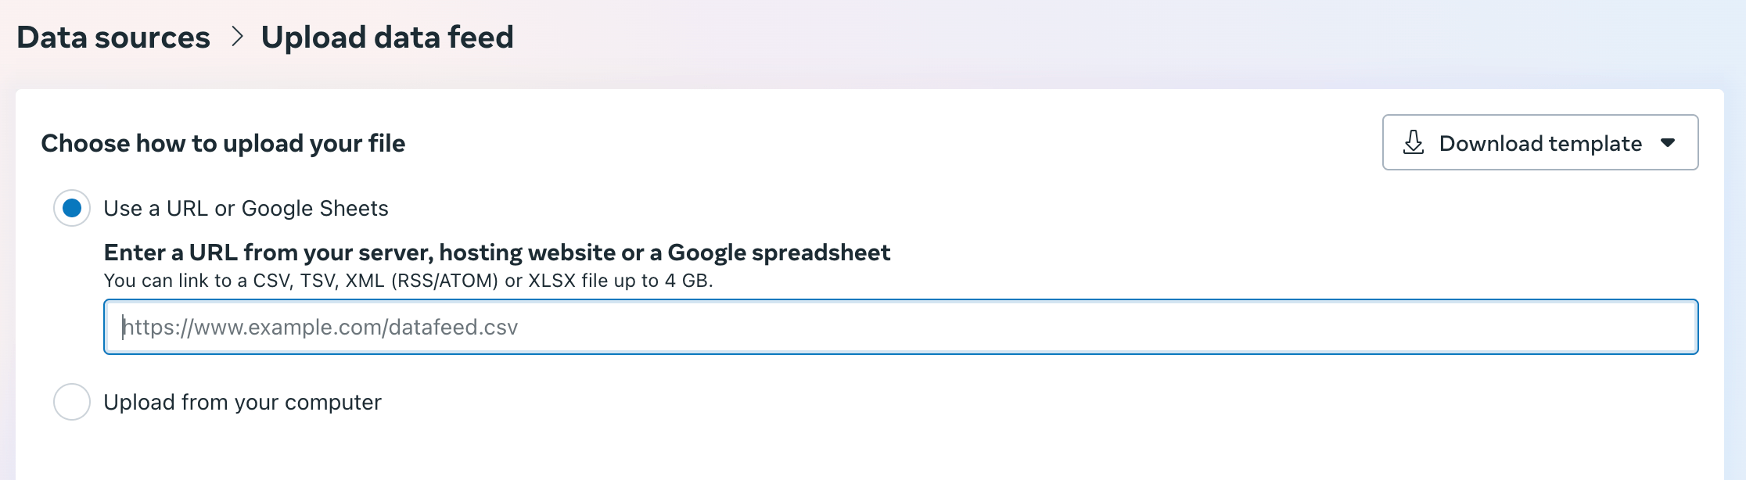Click the 'Choose how to upload your file' heading
This screenshot has height=480, width=1746.
[223, 144]
